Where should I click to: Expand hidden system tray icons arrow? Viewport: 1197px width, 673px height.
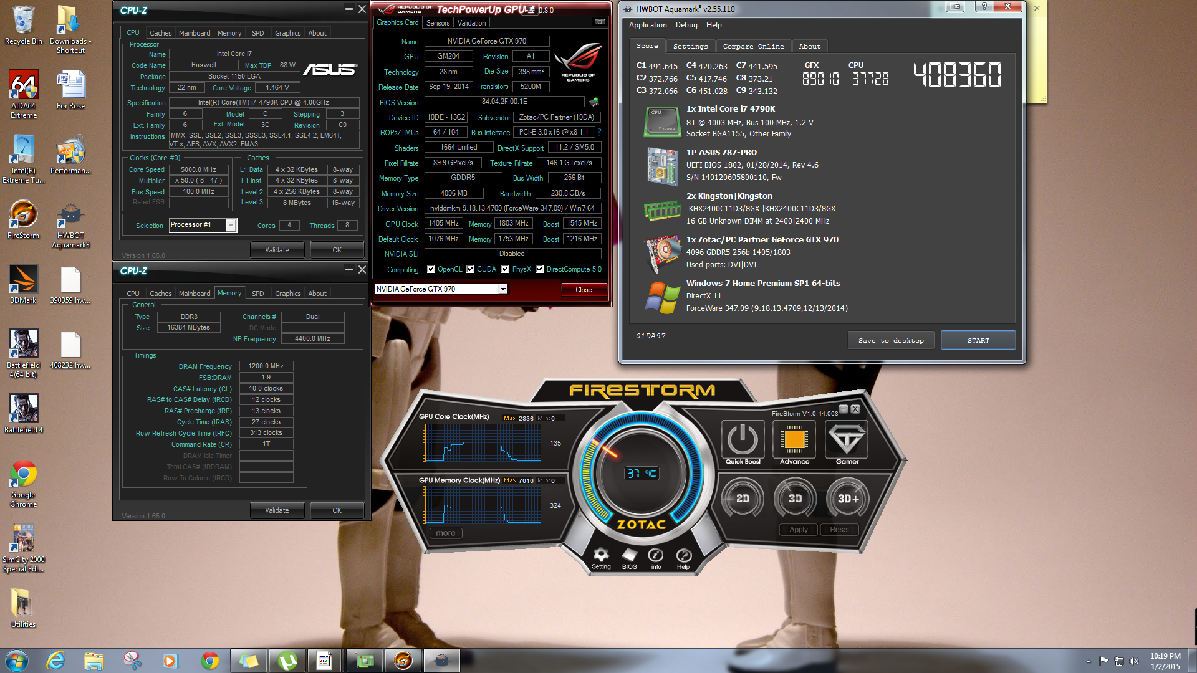tap(1089, 661)
